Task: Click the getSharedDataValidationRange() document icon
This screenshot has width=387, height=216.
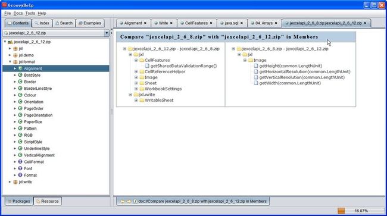Action: coord(147,66)
